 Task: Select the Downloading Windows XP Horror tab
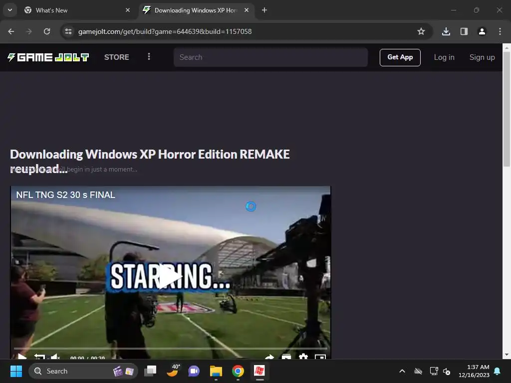196,10
